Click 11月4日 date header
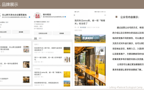144x91 pixels. (37, 69)
